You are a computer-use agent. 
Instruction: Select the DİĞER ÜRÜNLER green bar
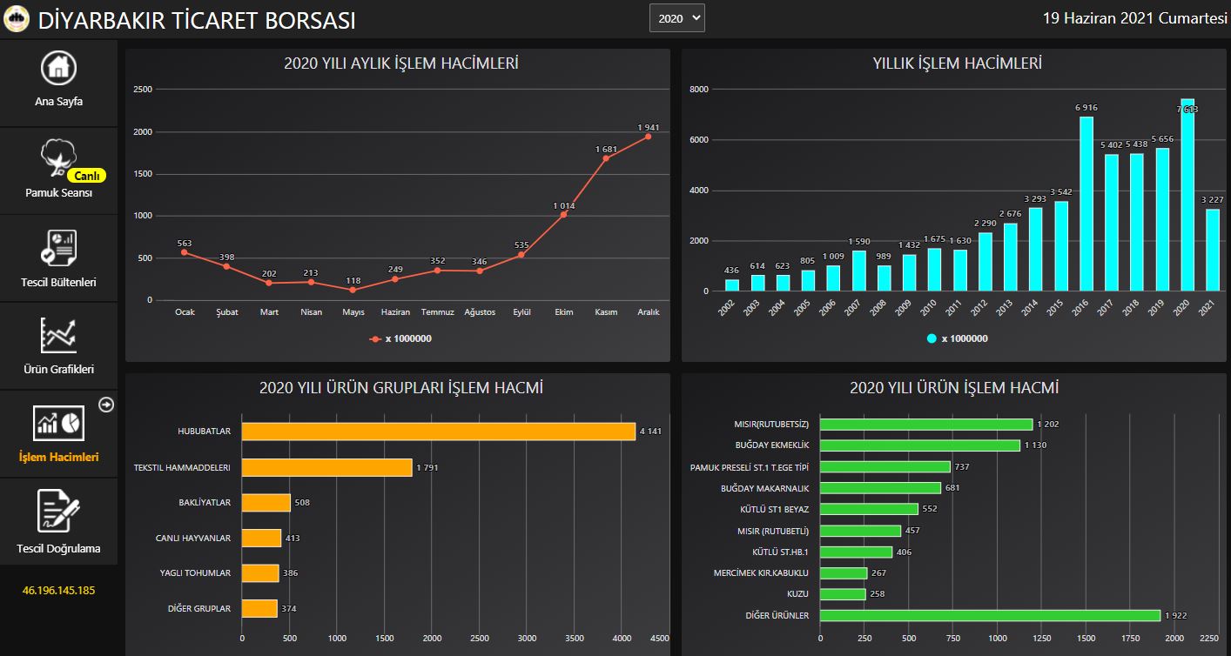coord(990,615)
